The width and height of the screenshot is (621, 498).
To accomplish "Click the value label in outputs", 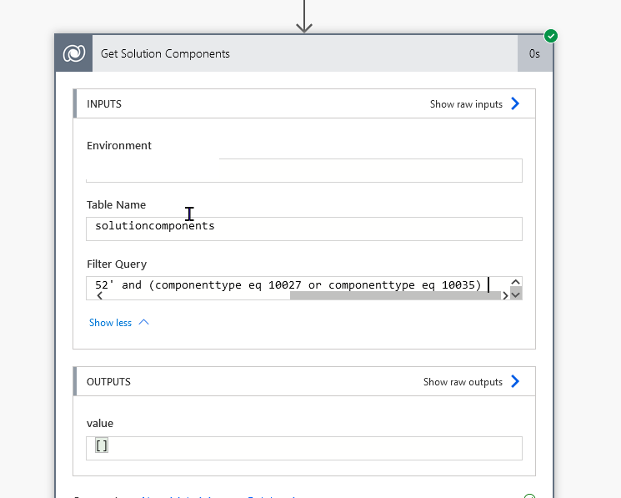I will (x=100, y=424).
